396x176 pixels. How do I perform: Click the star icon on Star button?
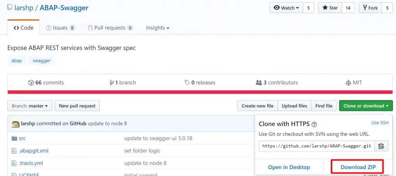click(325, 8)
